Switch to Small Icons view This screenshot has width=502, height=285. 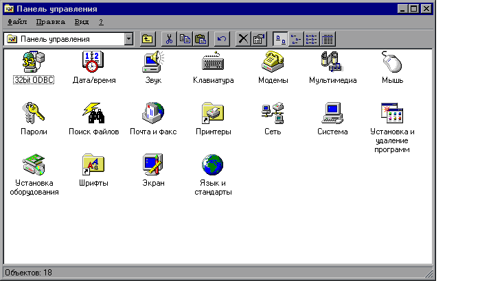296,39
